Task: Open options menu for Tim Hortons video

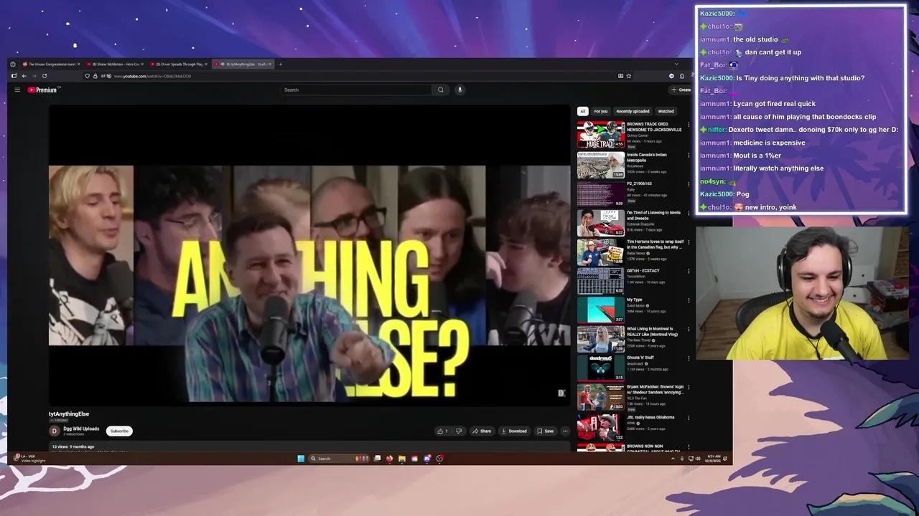Action: 689,242
